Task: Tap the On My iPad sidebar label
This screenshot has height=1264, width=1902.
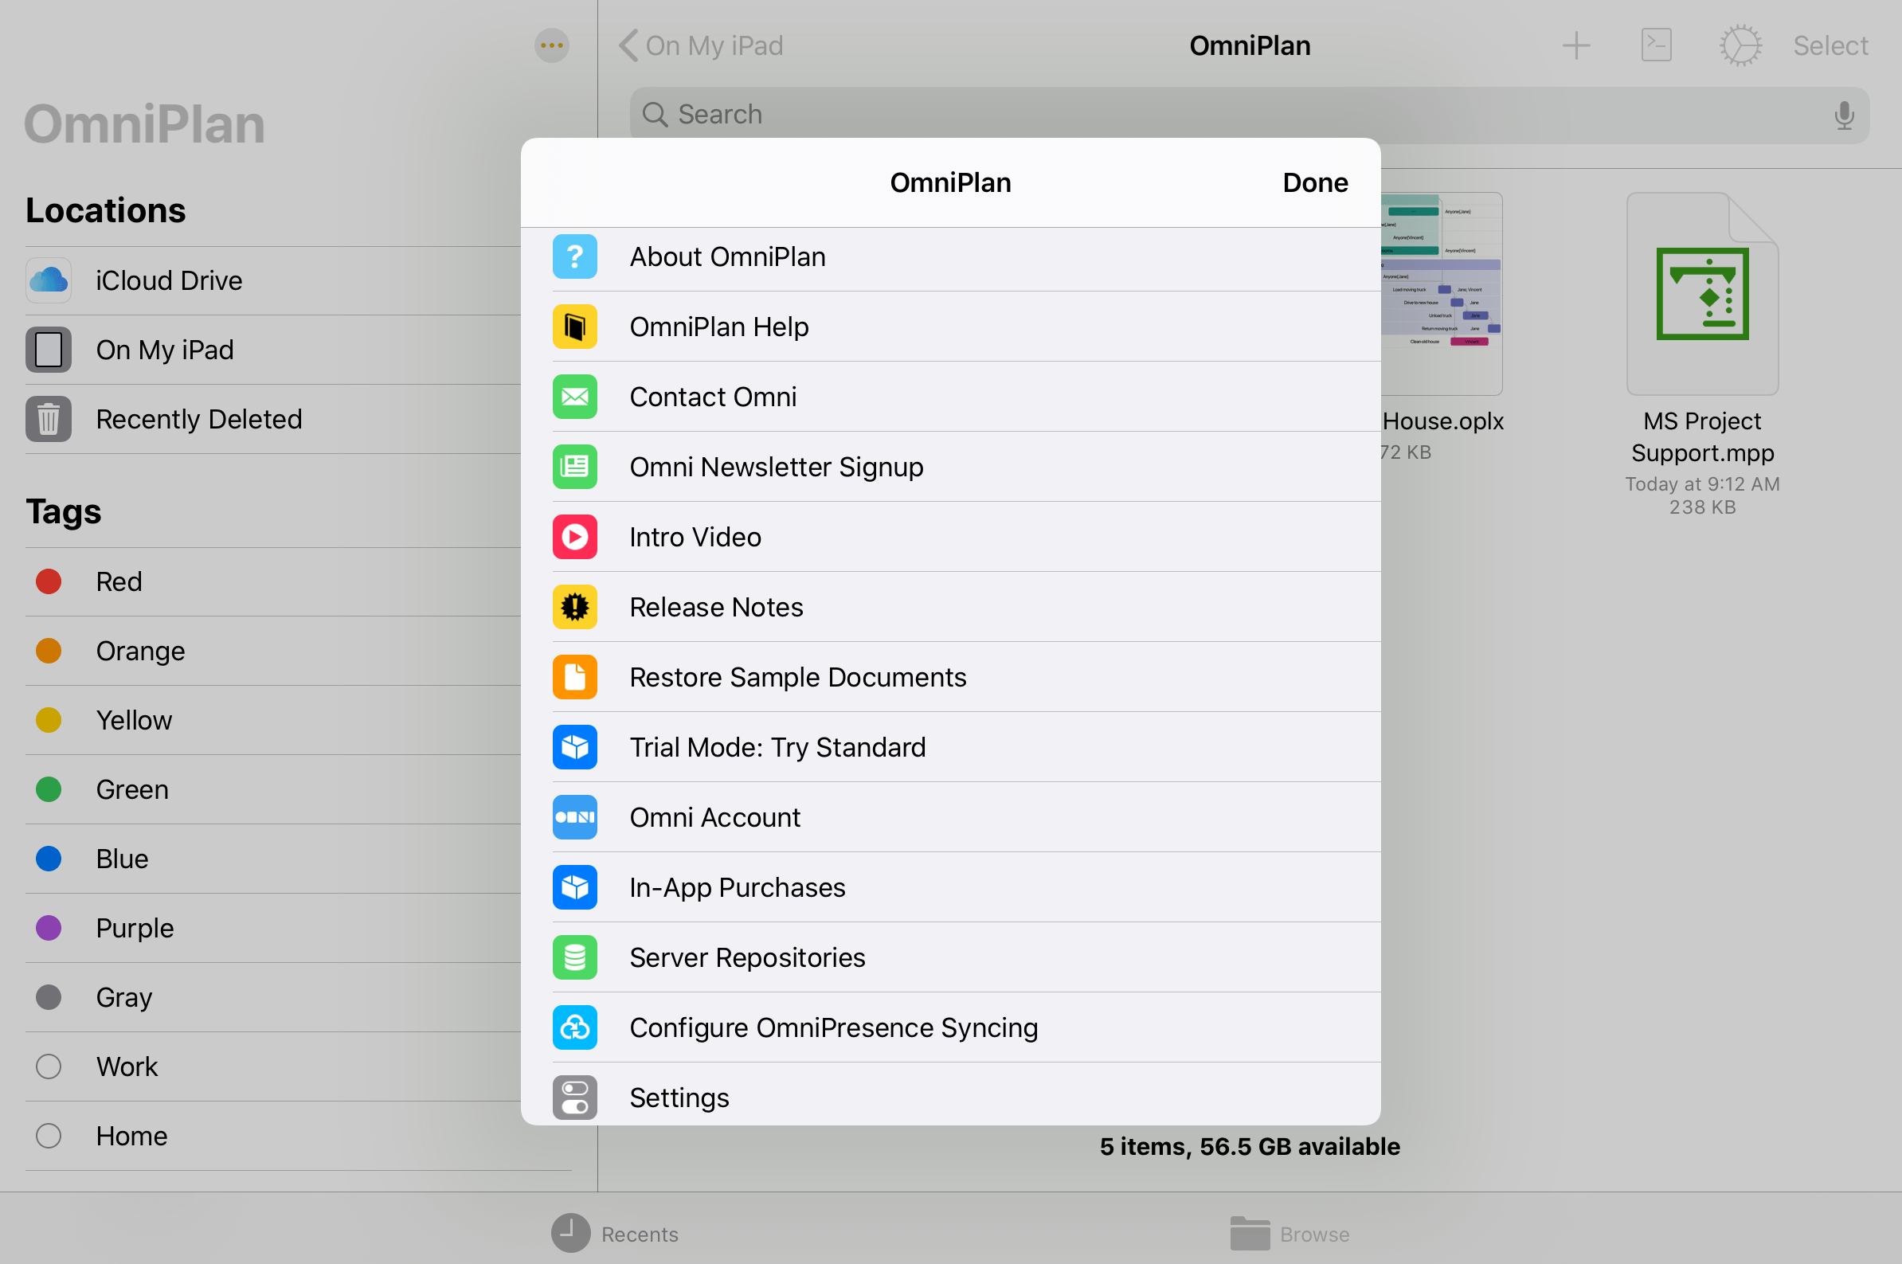Action: (x=164, y=350)
